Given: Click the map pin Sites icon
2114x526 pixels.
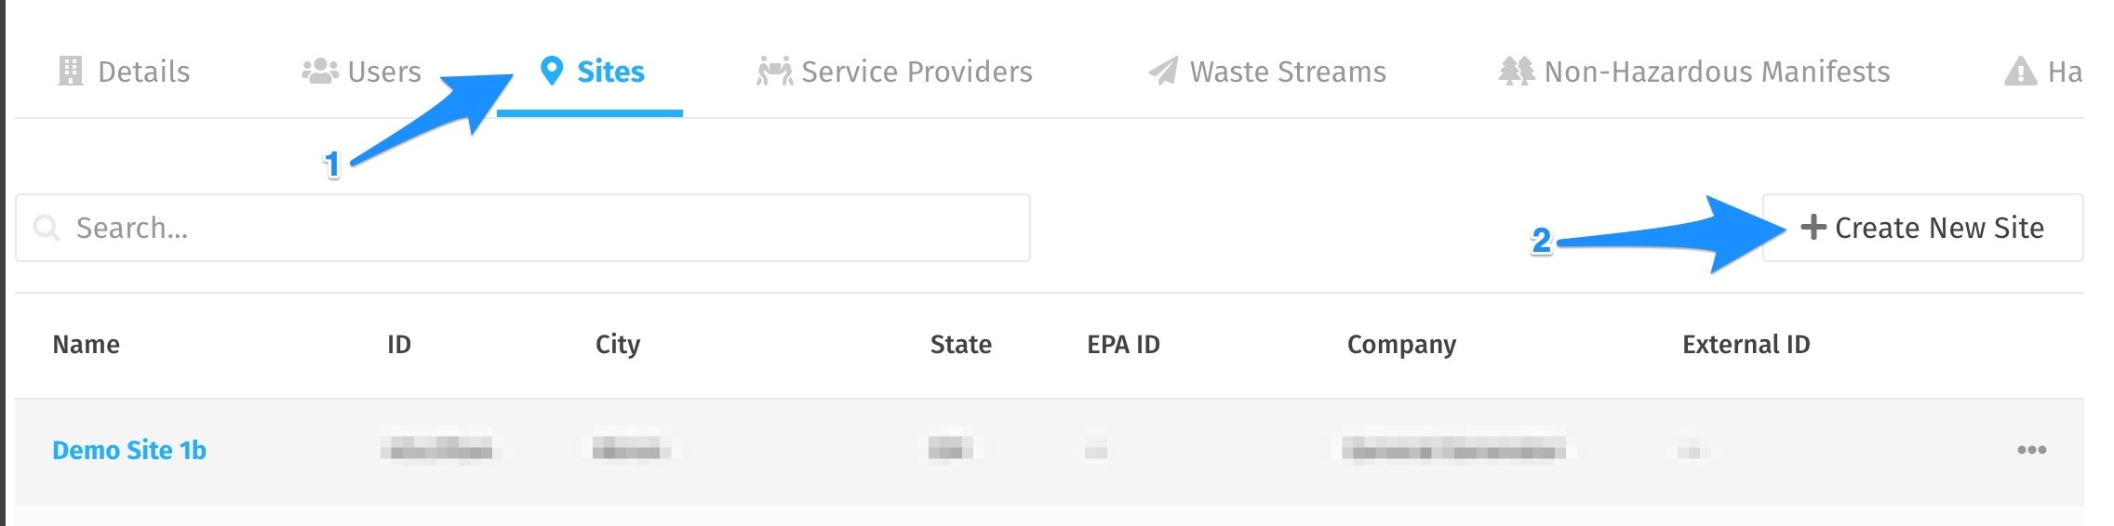Looking at the screenshot, I should (x=552, y=72).
